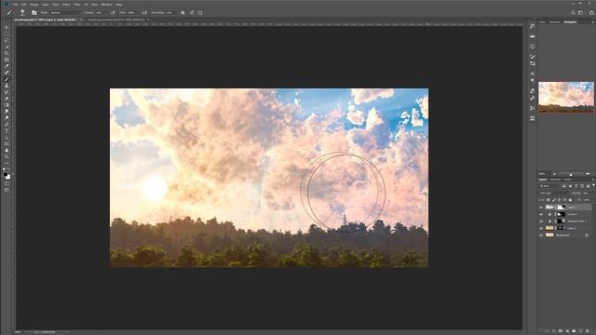The height and width of the screenshot is (335, 596).
Task: Click the Layer 2 mask thumbnail
Action: [561, 207]
